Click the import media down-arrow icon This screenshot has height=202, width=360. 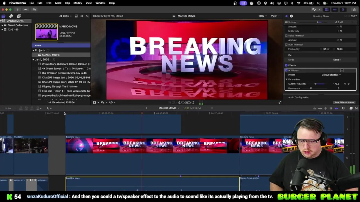point(17,10)
